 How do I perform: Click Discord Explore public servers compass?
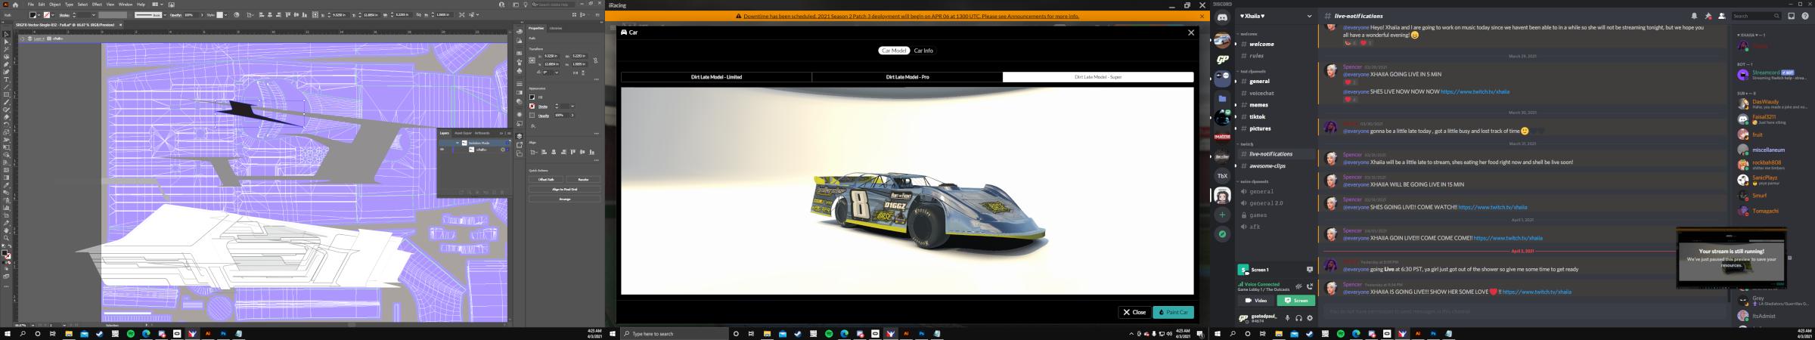(x=1222, y=235)
